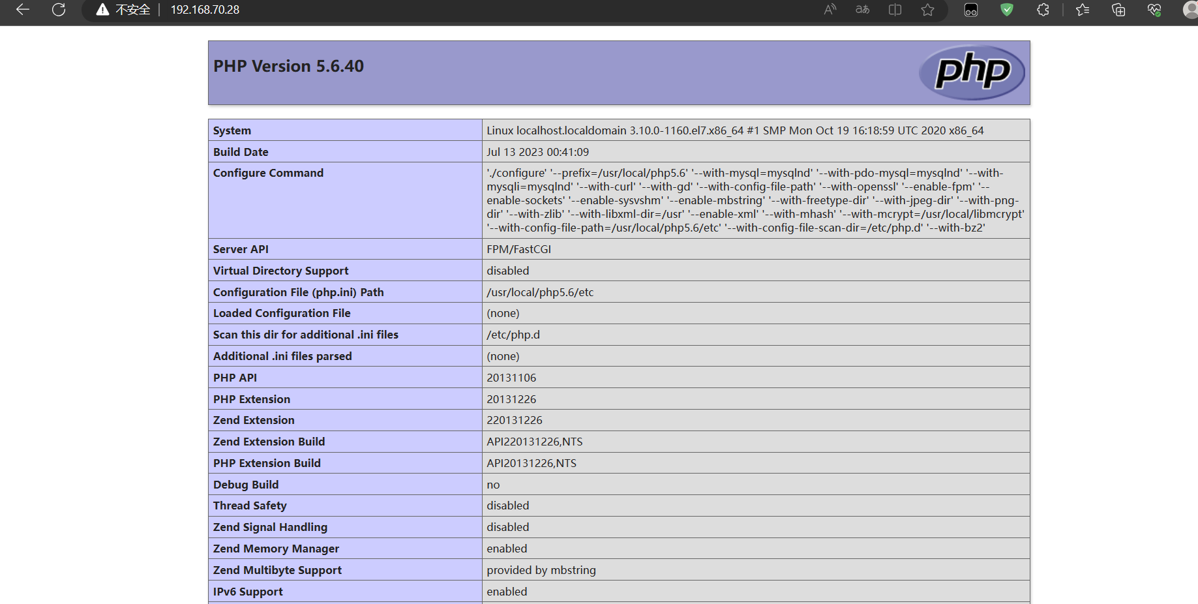The image size is (1198, 604).
Task: Open the Collections panel
Action: click(1118, 10)
